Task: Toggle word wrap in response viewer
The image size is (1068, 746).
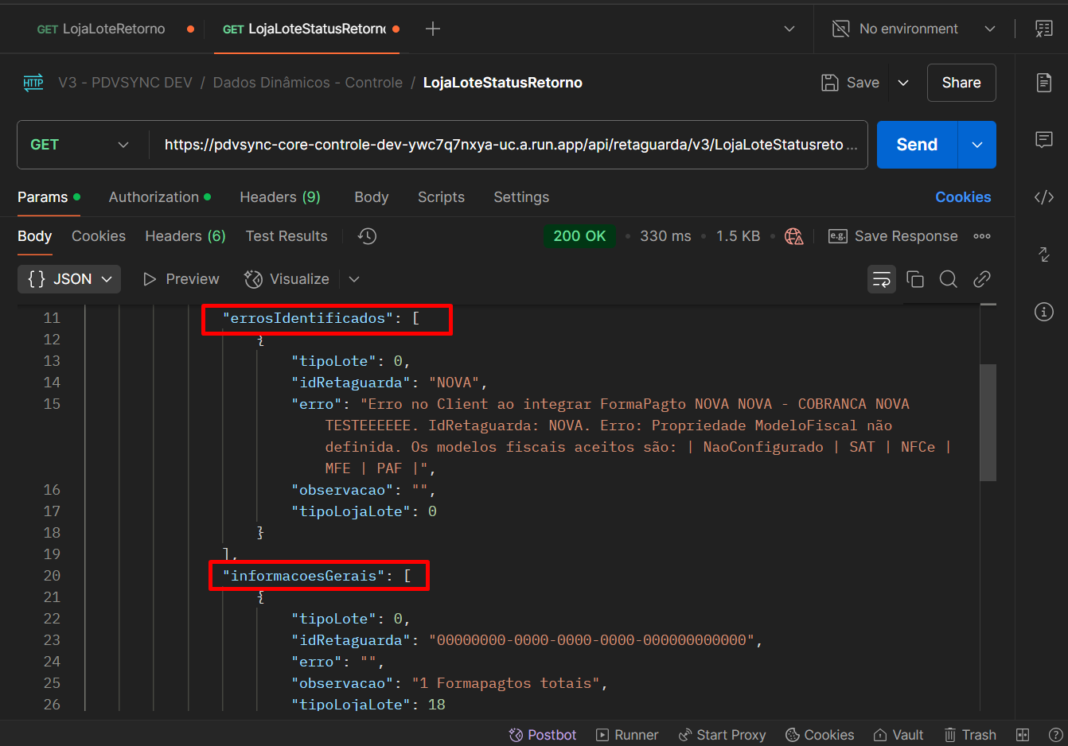Action: 881,279
